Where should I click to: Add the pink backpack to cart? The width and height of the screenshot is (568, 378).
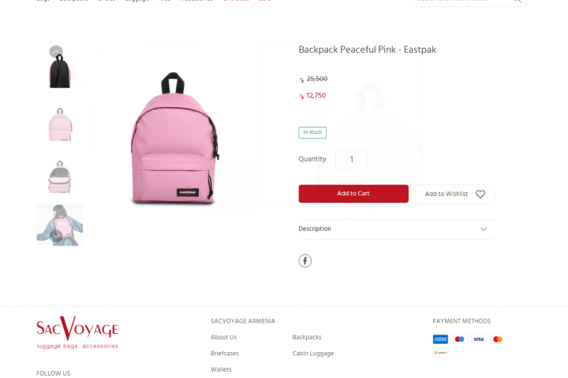(x=353, y=194)
